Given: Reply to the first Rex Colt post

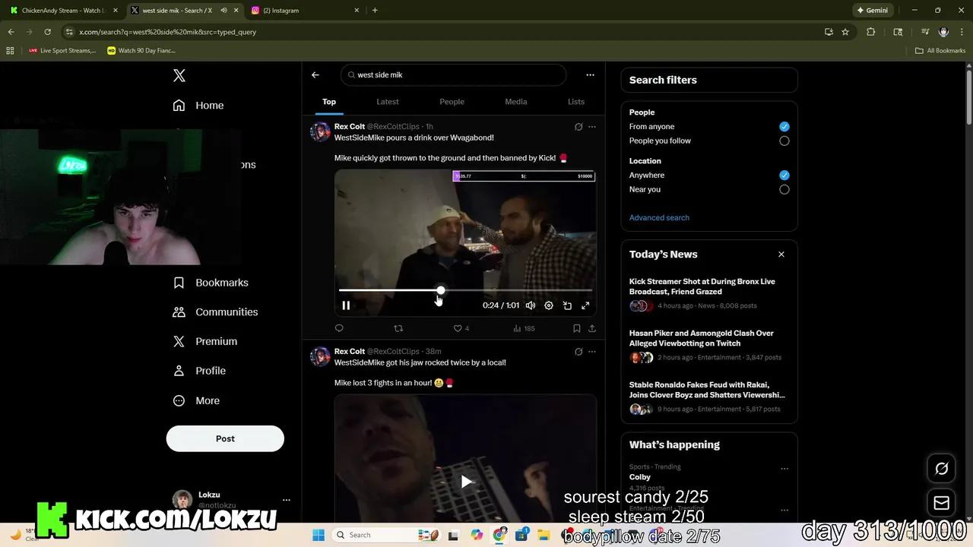Looking at the screenshot, I should tap(339, 328).
